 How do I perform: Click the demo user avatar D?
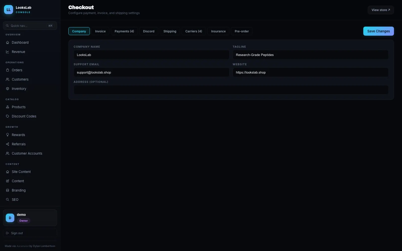point(10,218)
